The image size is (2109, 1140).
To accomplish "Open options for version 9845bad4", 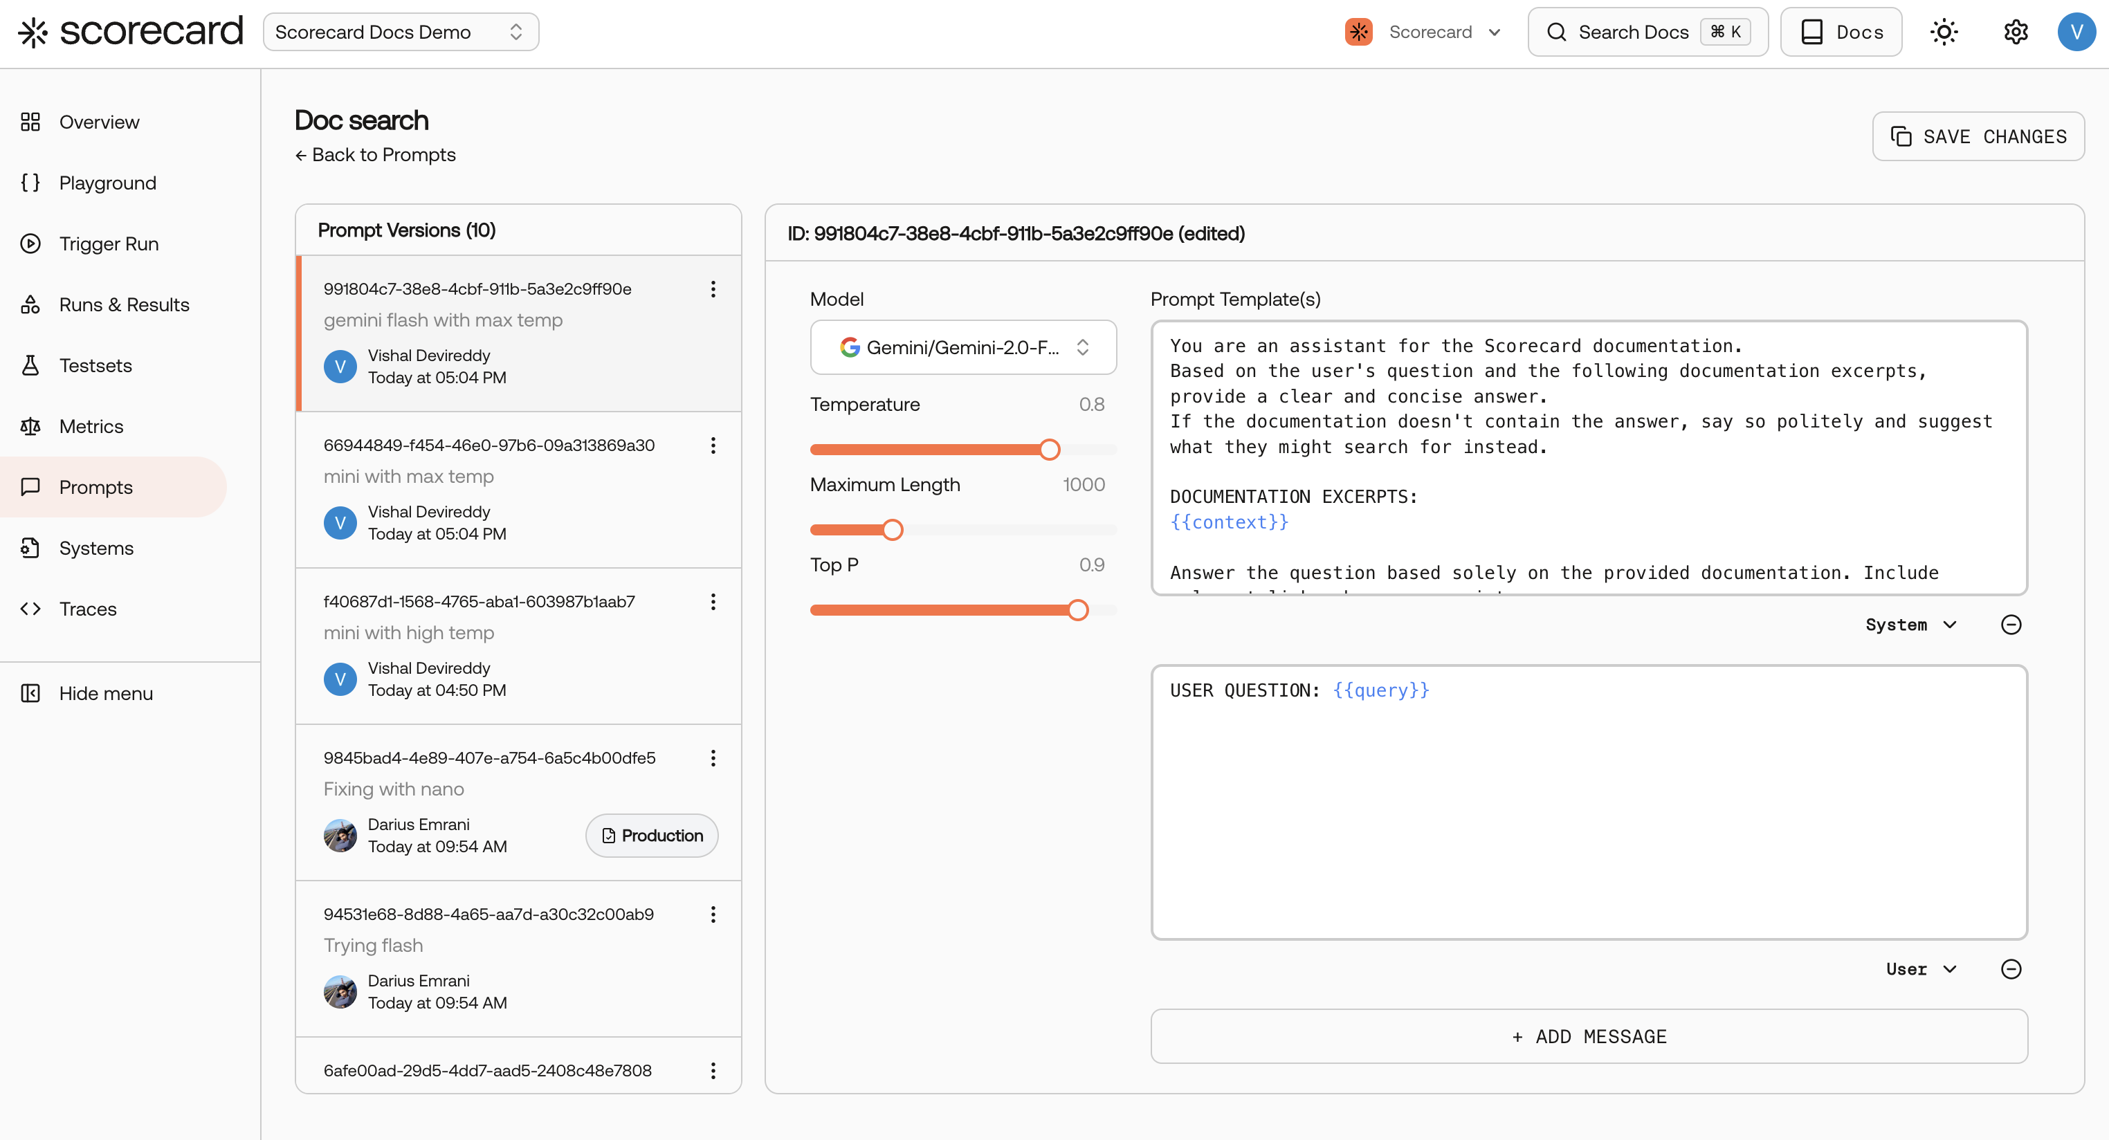I will click(713, 758).
